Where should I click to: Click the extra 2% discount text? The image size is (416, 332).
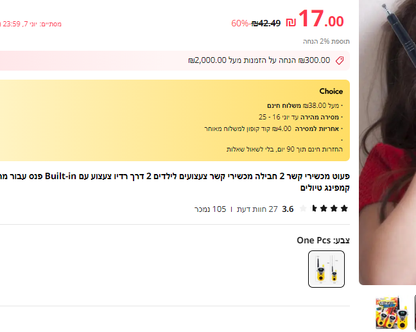[326, 41]
